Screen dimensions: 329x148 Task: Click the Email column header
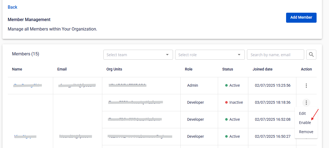pos(62,69)
